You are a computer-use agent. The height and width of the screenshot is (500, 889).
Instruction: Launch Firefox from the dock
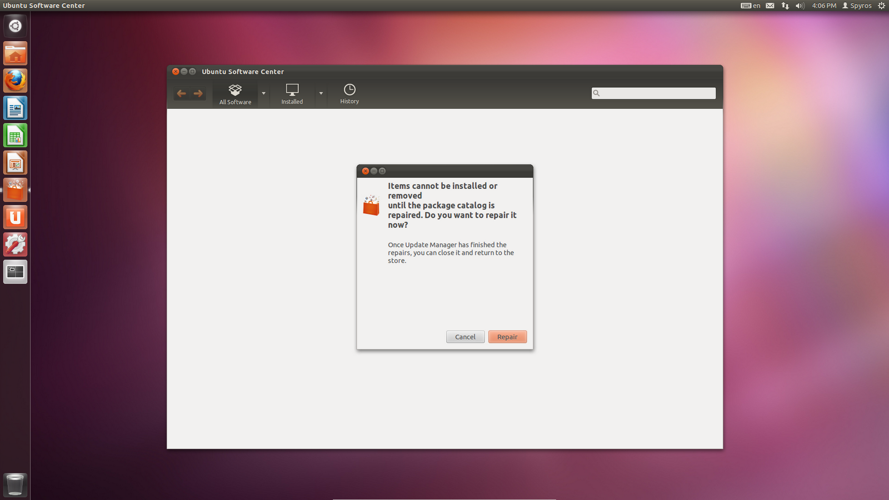(15, 81)
